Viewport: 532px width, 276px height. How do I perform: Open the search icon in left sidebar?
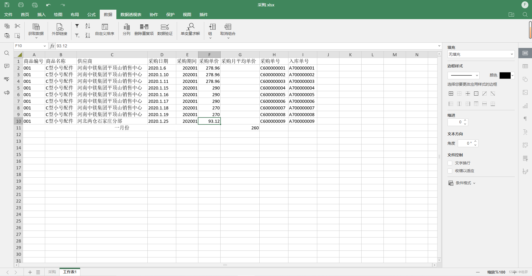[x=7, y=53]
